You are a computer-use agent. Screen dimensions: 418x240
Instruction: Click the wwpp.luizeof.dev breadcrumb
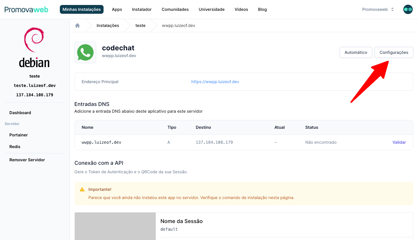coord(178,25)
